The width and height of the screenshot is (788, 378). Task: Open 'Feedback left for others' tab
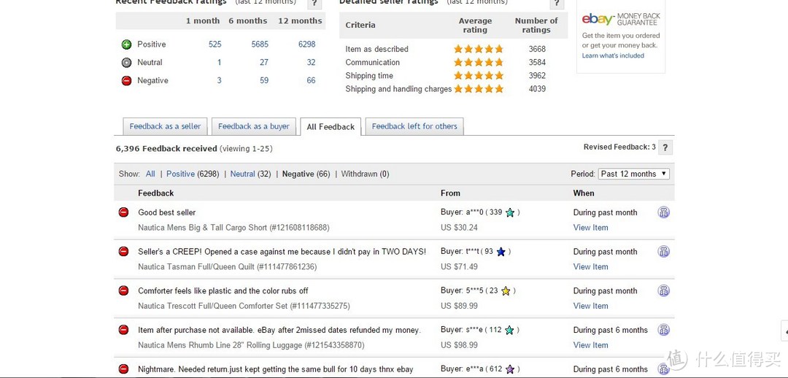(x=414, y=127)
